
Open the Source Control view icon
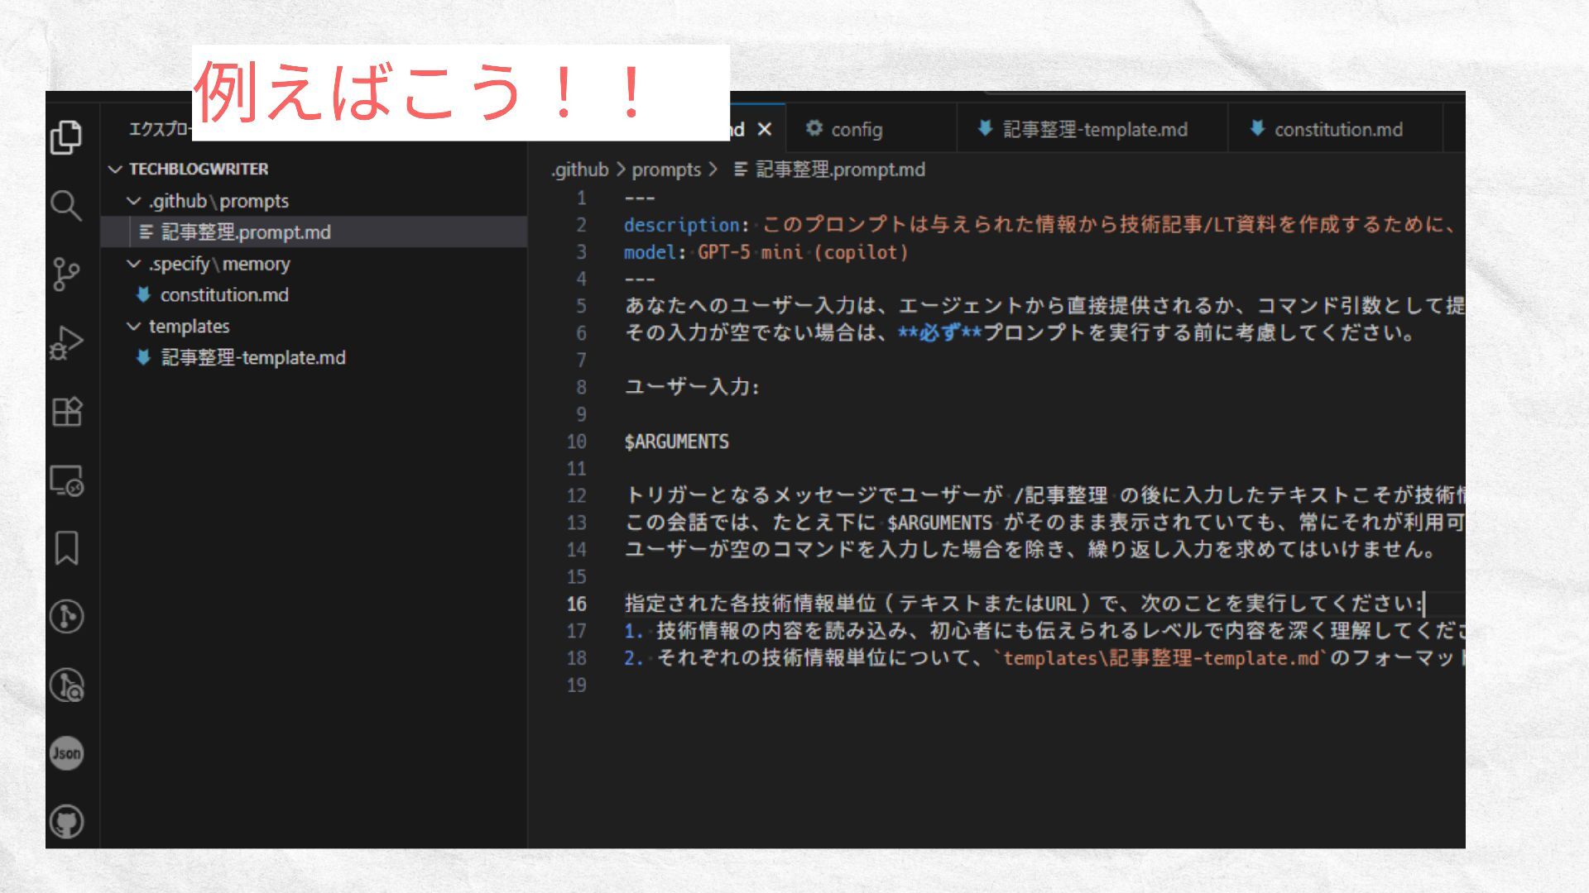[x=66, y=274]
